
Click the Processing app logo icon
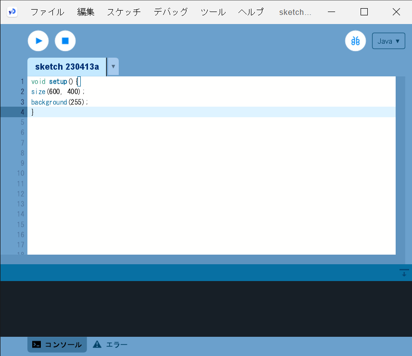[12, 12]
